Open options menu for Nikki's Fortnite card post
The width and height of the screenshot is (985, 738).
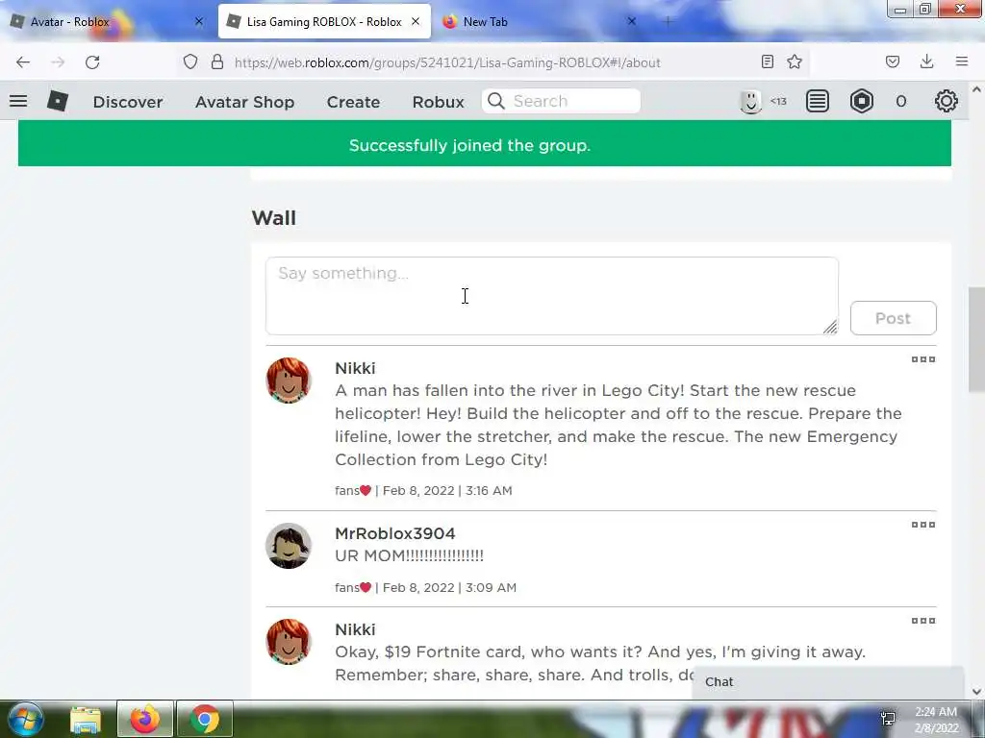(923, 621)
